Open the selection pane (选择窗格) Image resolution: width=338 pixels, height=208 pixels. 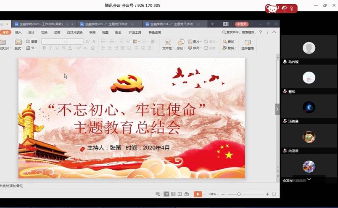[248, 44]
